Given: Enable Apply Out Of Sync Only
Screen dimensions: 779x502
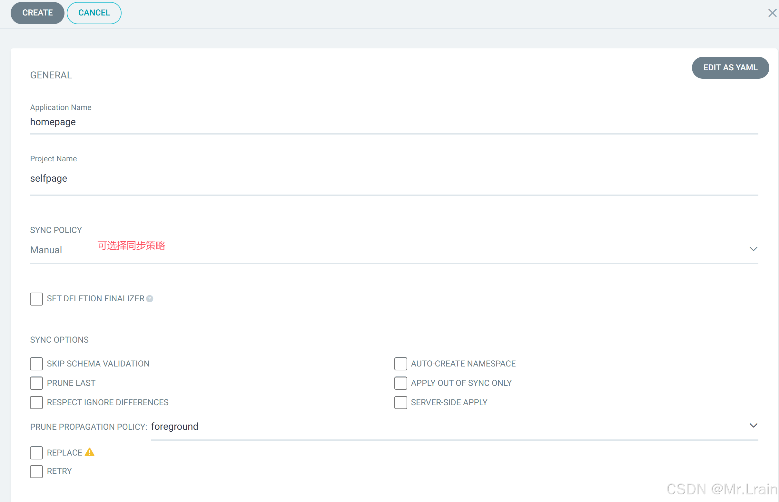Looking at the screenshot, I should click(400, 383).
